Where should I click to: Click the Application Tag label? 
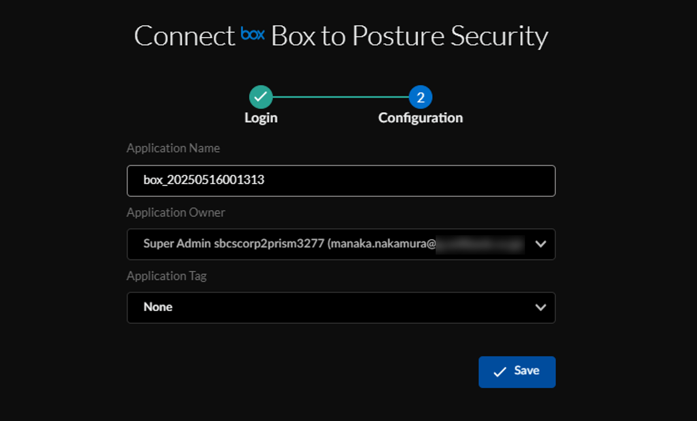pos(166,276)
